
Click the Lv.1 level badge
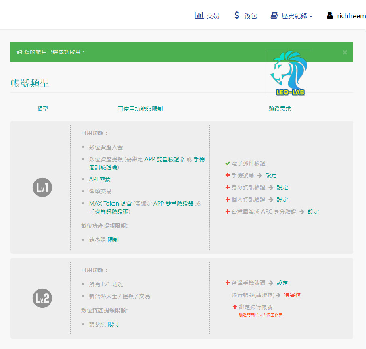click(x=42, y=187)
